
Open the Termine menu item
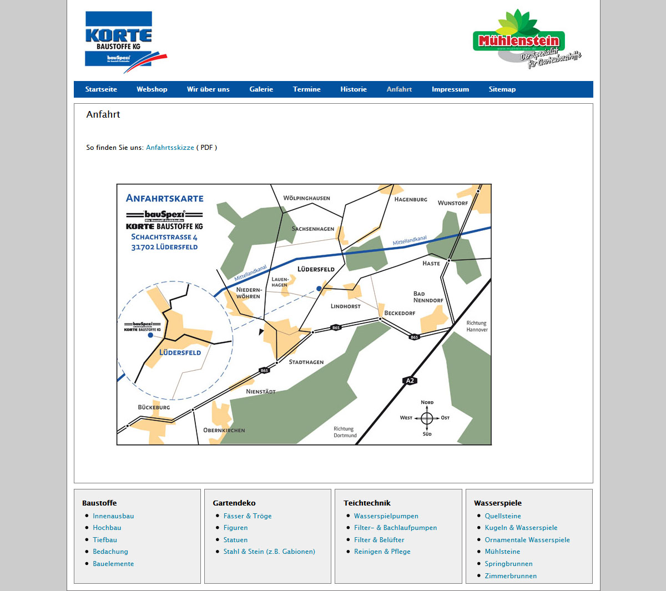pyautogui.click(x=306, y=89)
